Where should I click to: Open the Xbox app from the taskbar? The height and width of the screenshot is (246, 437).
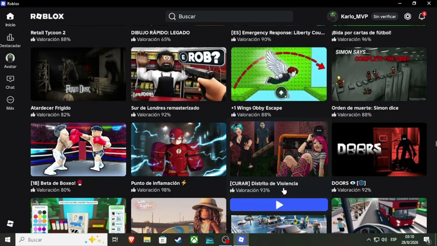(194, 240)
